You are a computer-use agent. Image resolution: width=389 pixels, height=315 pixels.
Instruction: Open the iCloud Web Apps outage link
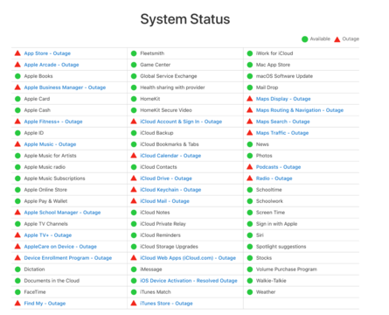click(x=188, y=258)
